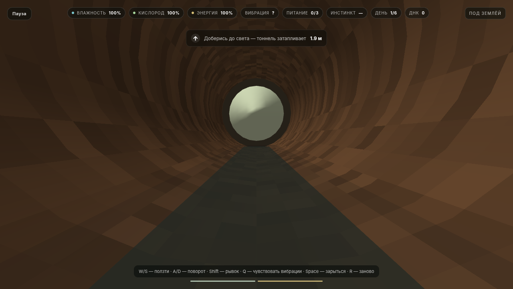This screenshot has width=513, height=289.
Task: Click the pale left progress bar at bottom
Action: pyautogui.click(x=223, y=281)
